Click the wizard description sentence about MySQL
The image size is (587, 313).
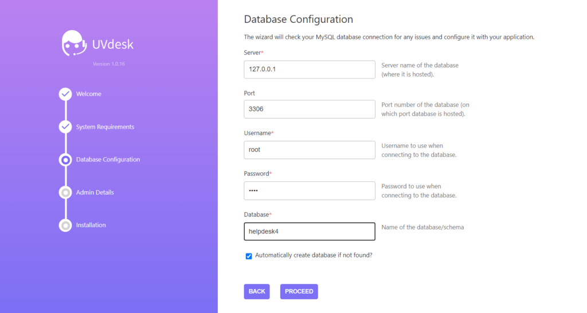[389, 37]
